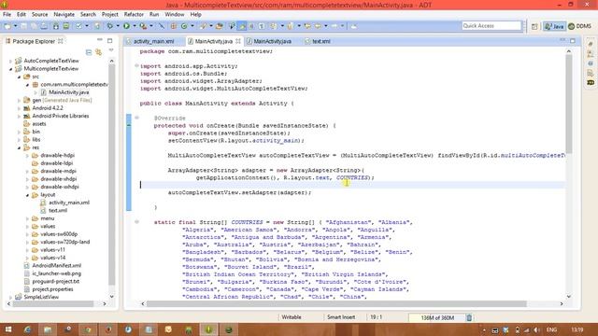Screen dimensions: 598x336
Task: Open the New file dropdown arrow
Action: click(x=16, y=26)
